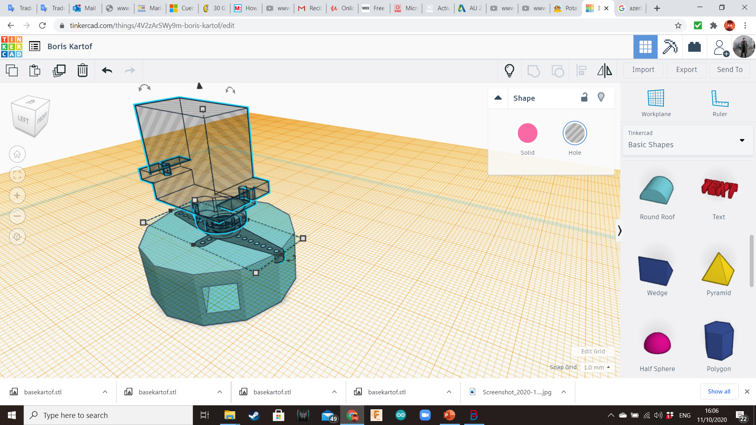Collapse the Shape inspector panel
The width and height of the screenshot is (756, 425).
[498, 98]
